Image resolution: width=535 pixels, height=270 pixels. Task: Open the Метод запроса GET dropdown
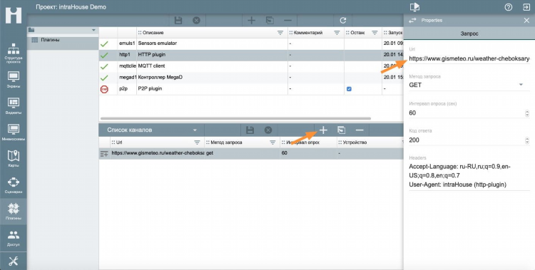(467, 85)
